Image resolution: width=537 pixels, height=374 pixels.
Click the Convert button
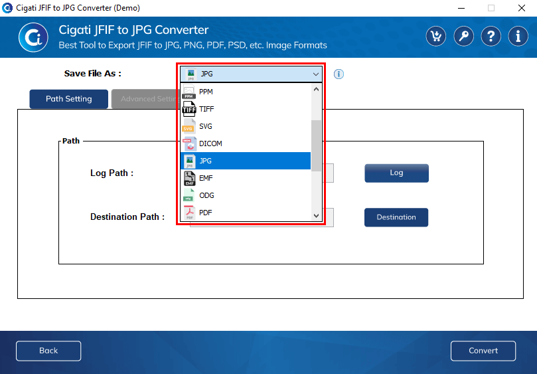(x=483, y=351)
